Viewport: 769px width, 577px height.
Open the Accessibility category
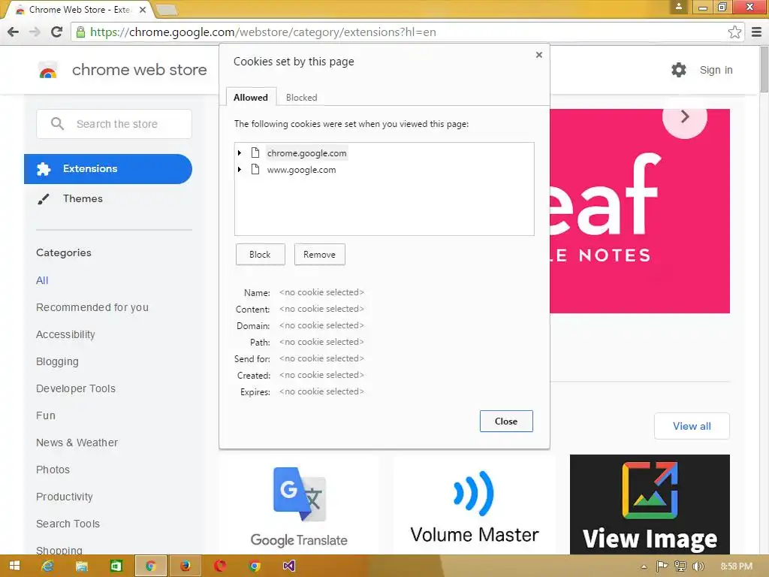pos(66,334)
